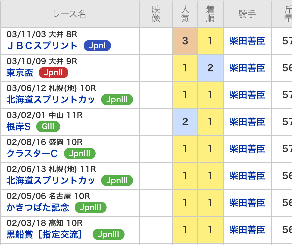Click the JpnIII badge beside 黒船賞
Screen dimensions: 292x245
pyautogui.click(x=108, y=234)
